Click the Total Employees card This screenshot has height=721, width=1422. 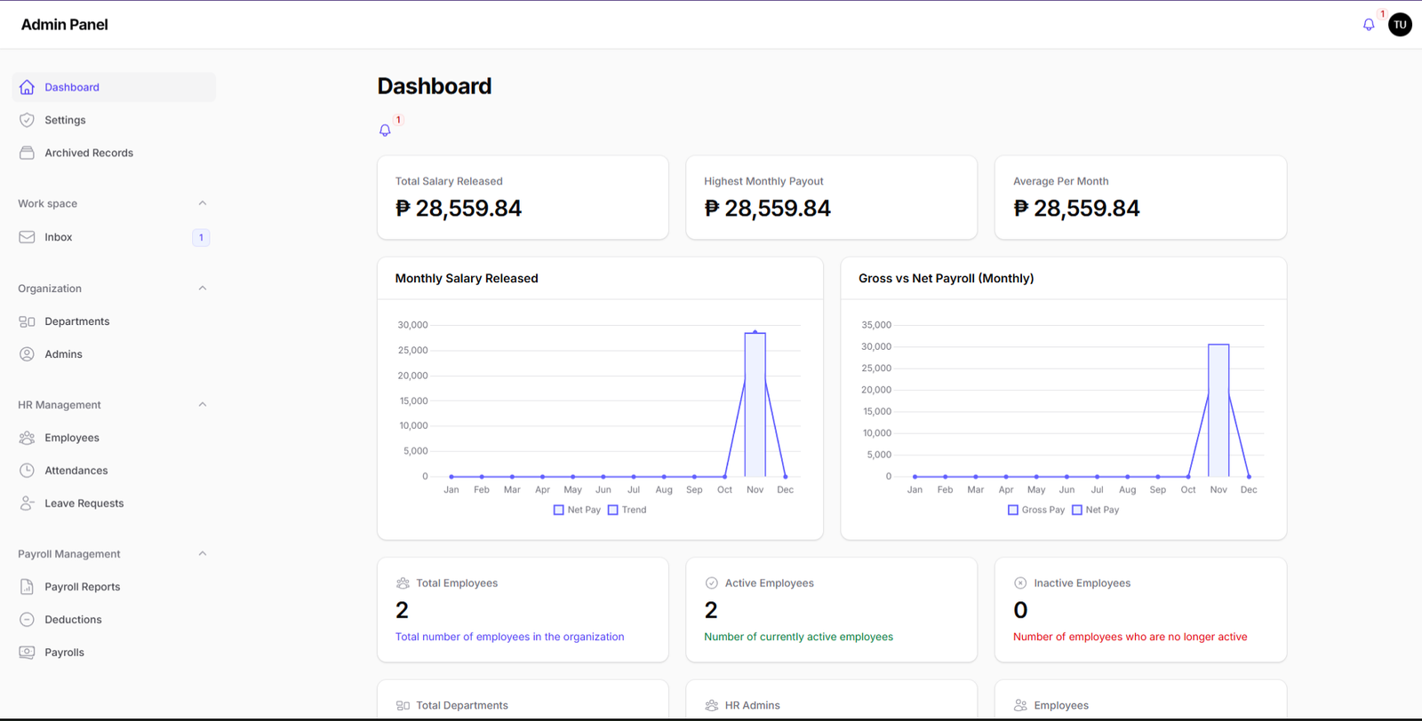coord(523,610)
